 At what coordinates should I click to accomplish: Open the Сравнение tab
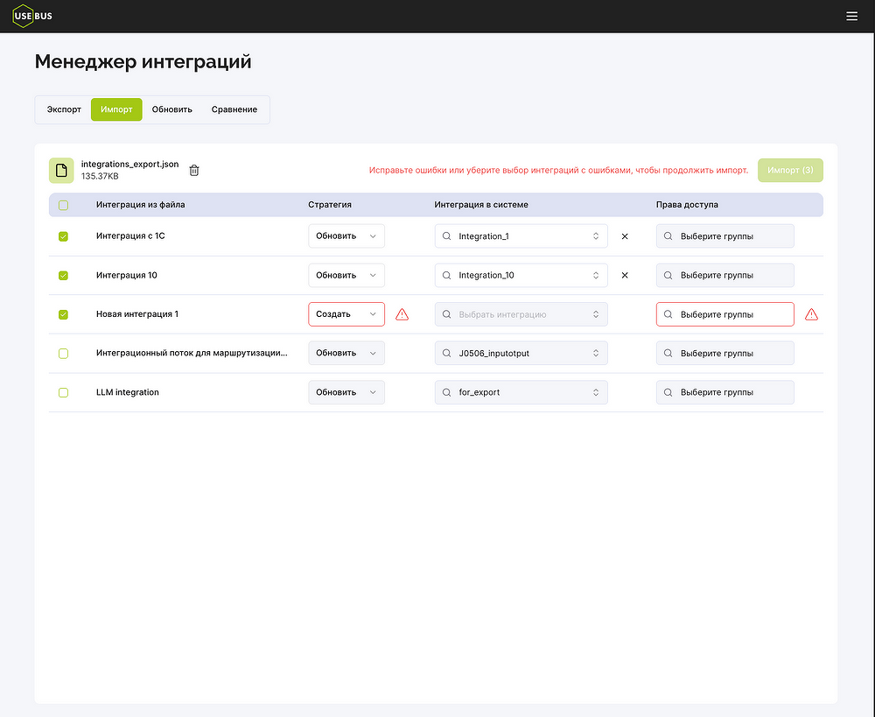[x=234, y=109]
